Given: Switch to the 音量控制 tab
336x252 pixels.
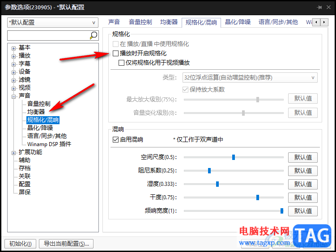Looking at the screenshot, I should [x=140, y=22].
